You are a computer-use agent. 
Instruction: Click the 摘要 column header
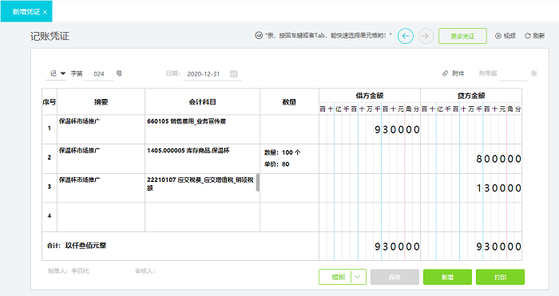pos(101,102)
